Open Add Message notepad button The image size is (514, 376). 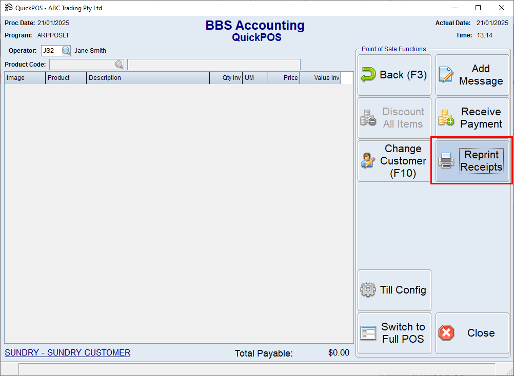472,75
